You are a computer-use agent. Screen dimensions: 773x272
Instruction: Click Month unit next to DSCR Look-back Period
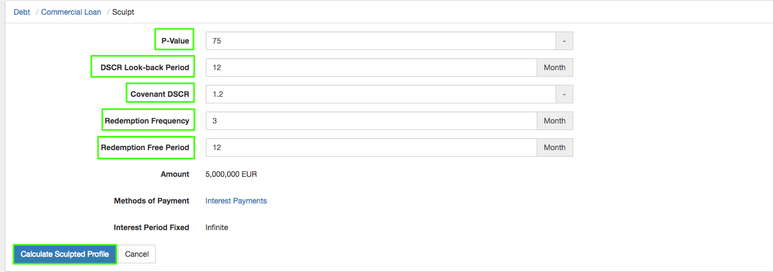(x=555, y=67)
